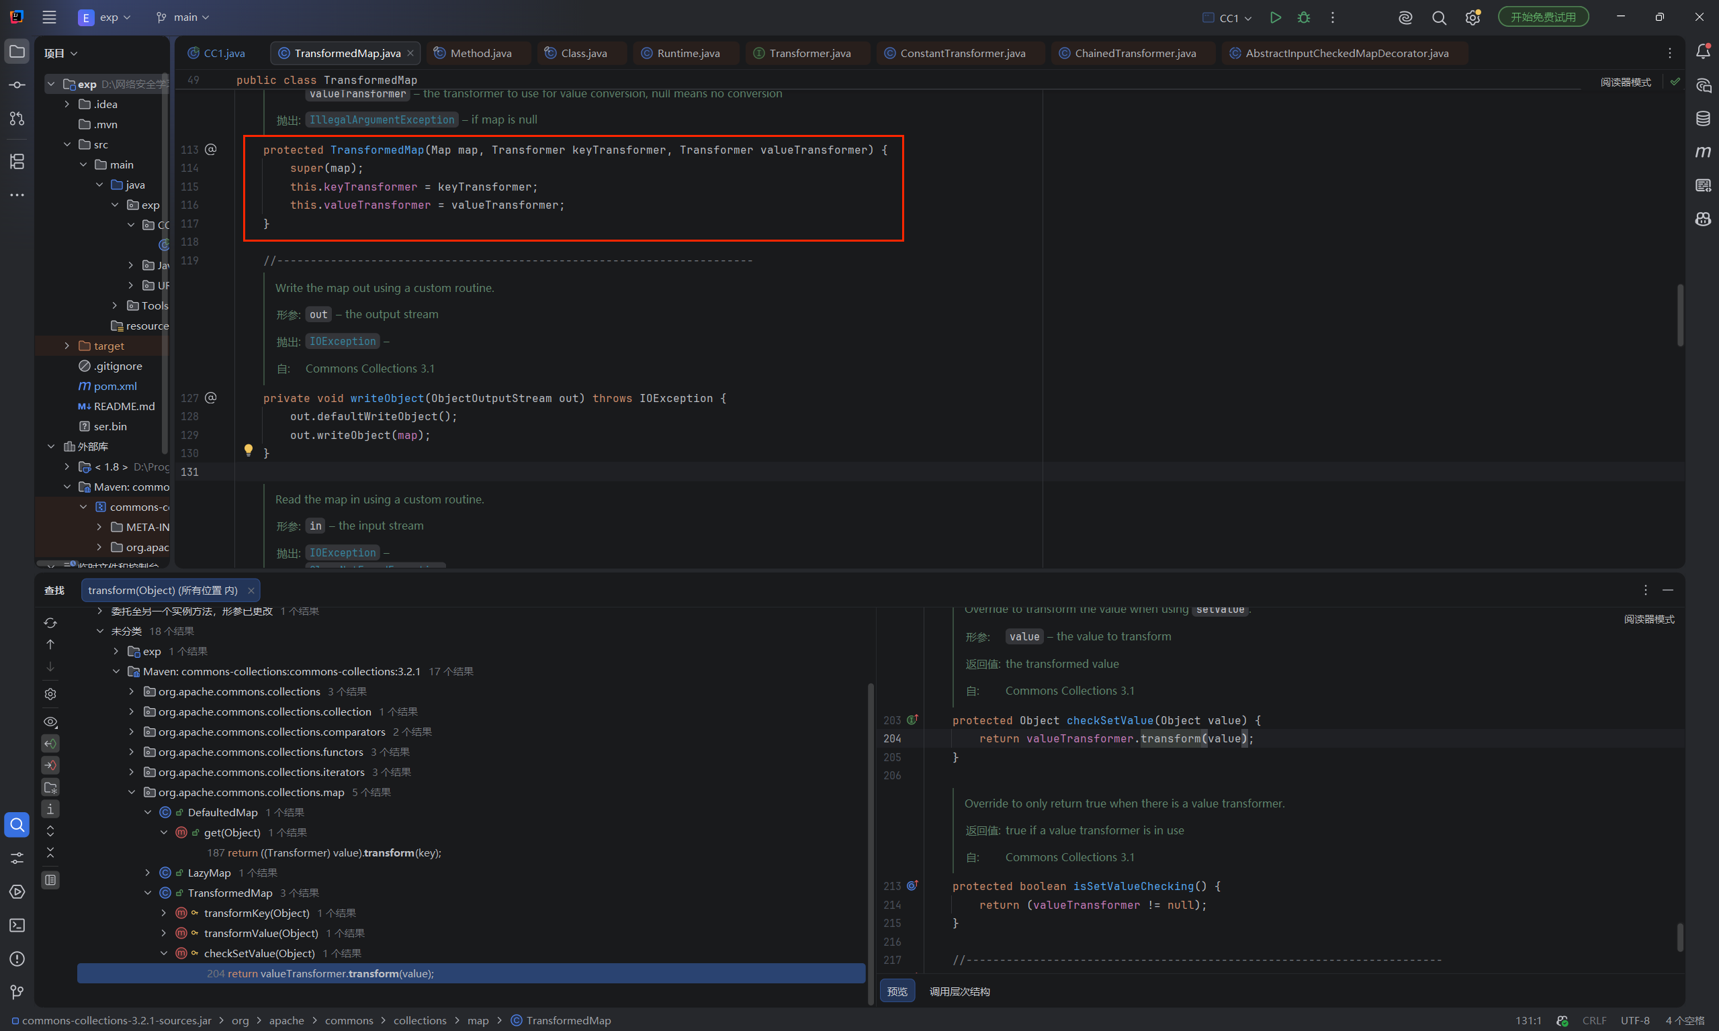
Task: Expand all find results
Action: pyautogui.click(x=51, y=831)
